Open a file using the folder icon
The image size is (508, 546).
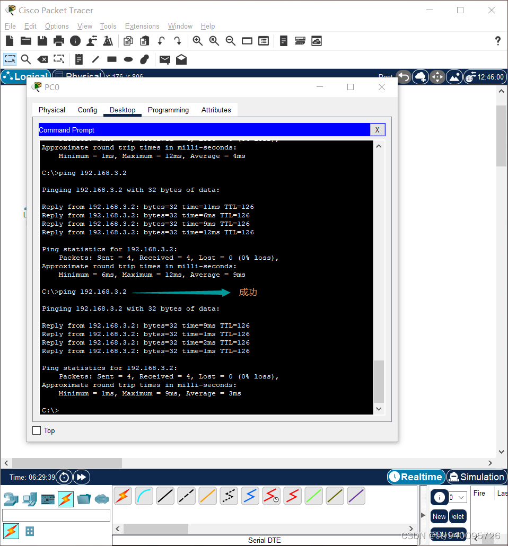[x=26, y=41]
